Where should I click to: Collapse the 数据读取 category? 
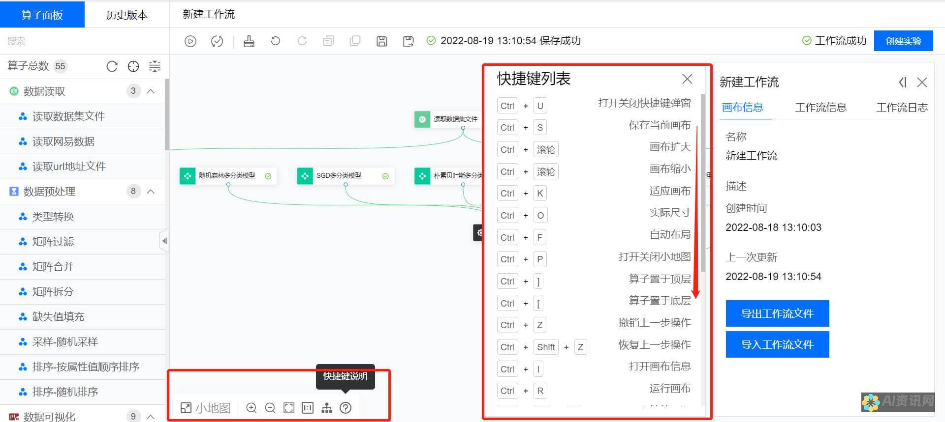(151, 91)
